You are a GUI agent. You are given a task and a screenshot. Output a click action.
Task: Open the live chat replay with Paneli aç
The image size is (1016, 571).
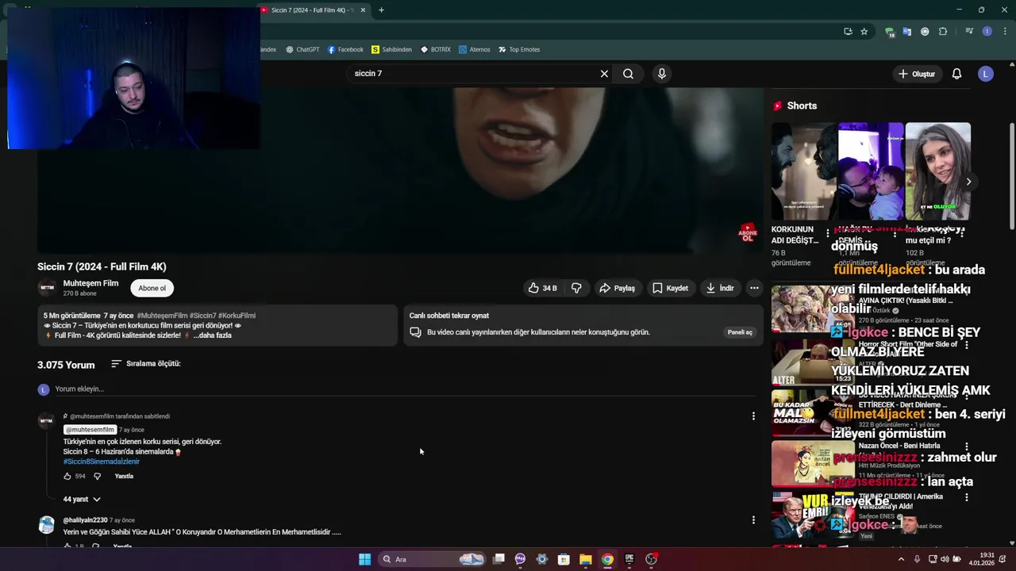(x=740, y=332)
